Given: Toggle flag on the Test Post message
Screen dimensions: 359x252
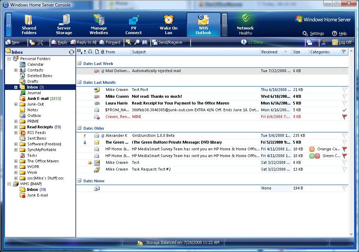Looking at the screenshot, I should point(344,90).
